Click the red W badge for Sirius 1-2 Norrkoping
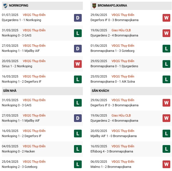The height and width of the screenshot is (171, 172). click(x=78, y=64)
